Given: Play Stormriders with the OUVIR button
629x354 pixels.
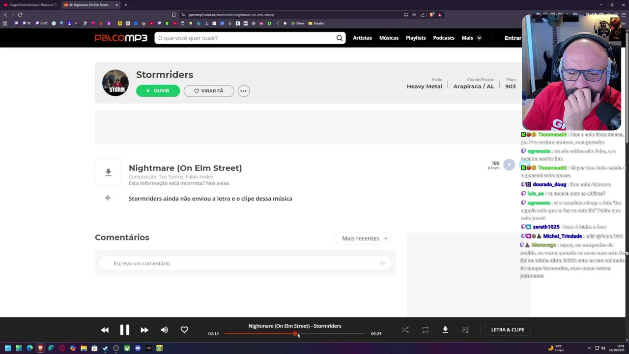Looking at the screenshot, I should (158, 90).
